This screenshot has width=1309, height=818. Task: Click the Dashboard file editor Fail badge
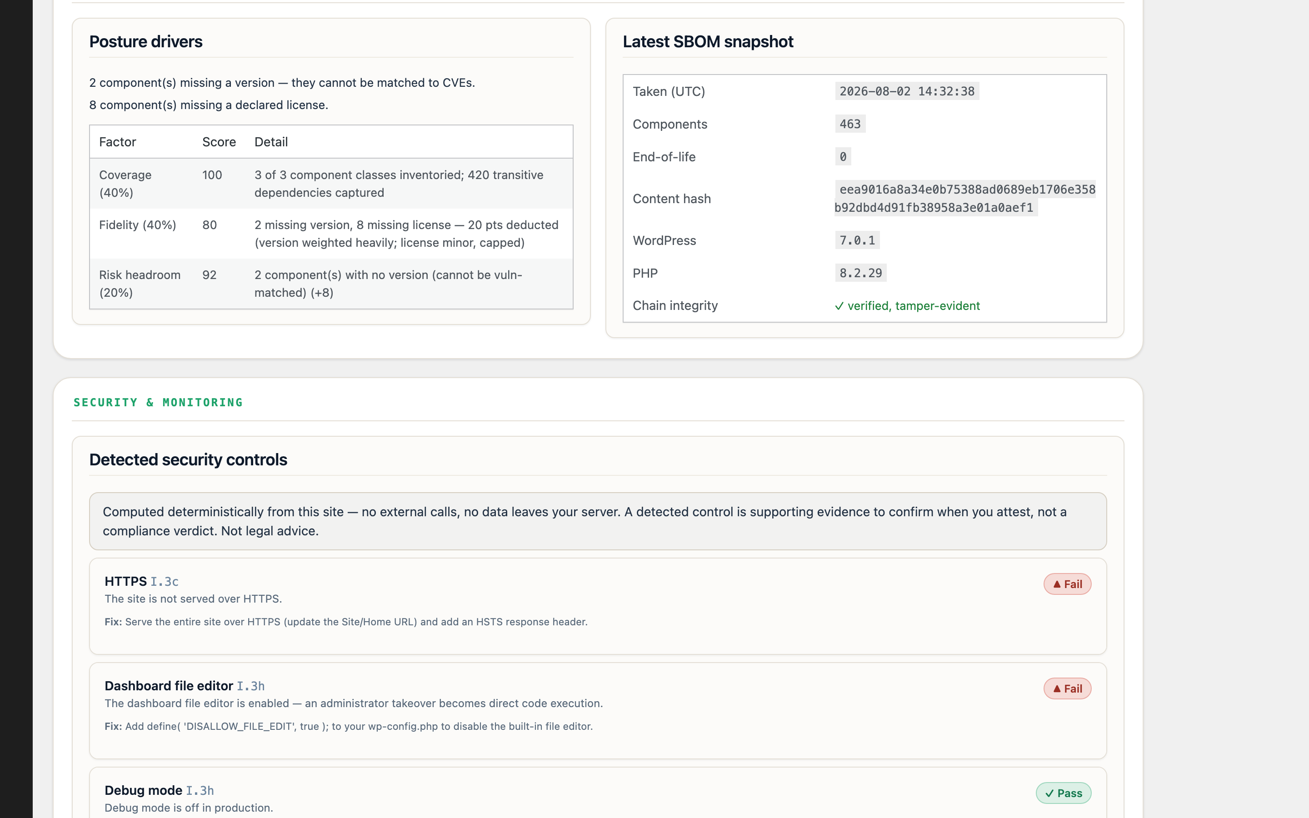click(x=1067, y=688)
